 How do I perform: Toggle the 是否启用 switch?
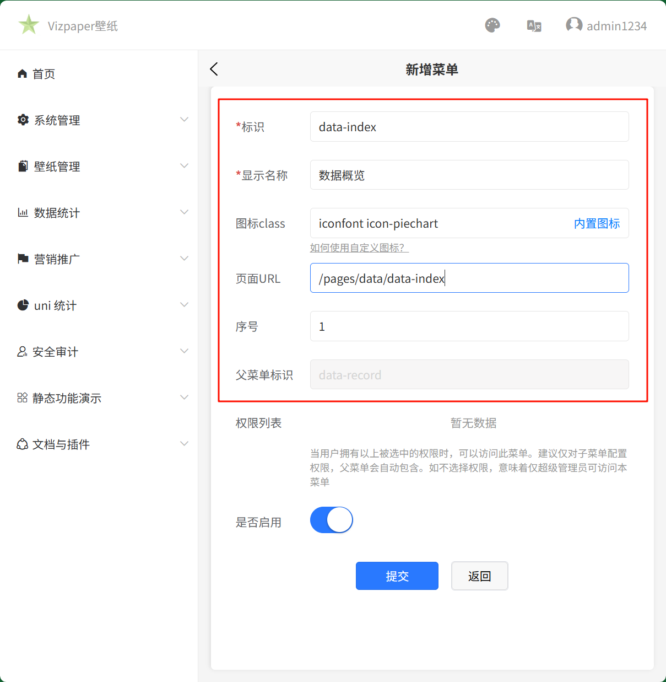[332, 520]
